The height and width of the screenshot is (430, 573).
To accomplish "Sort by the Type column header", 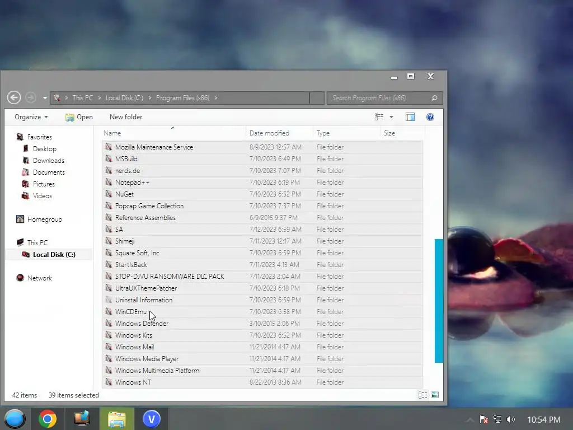I will (x=323, y=133).
